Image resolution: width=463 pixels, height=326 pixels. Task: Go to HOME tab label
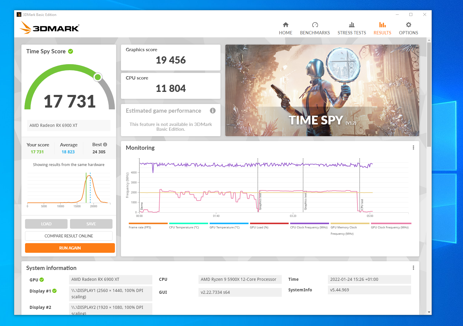pyautogui.click(x=286, y=33)
